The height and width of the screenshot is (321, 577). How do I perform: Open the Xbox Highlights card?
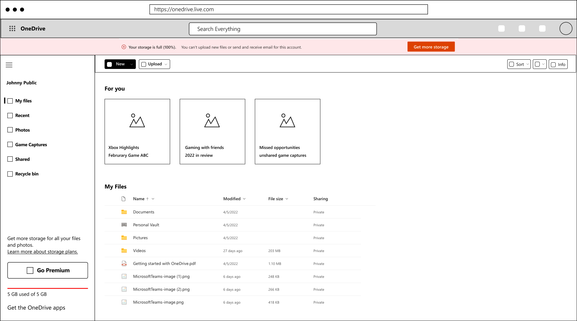coord(137,132)
